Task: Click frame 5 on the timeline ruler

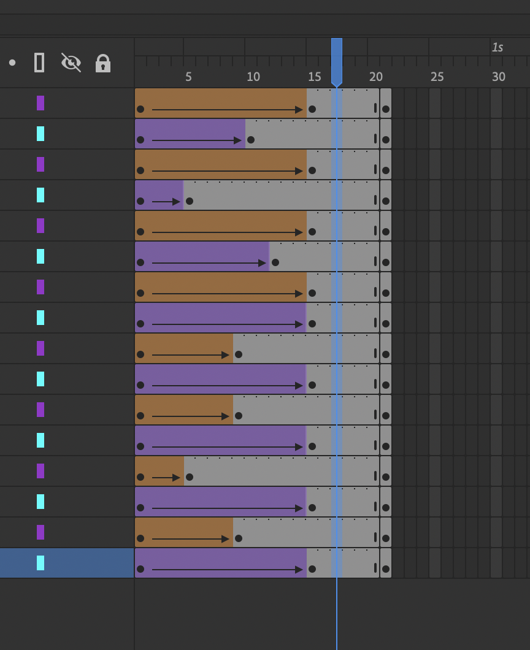Action: [189, 77]
